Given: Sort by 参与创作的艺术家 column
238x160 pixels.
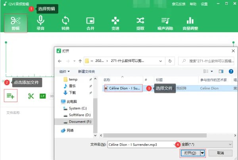Looking at the screenshot, I should [213, 80].
